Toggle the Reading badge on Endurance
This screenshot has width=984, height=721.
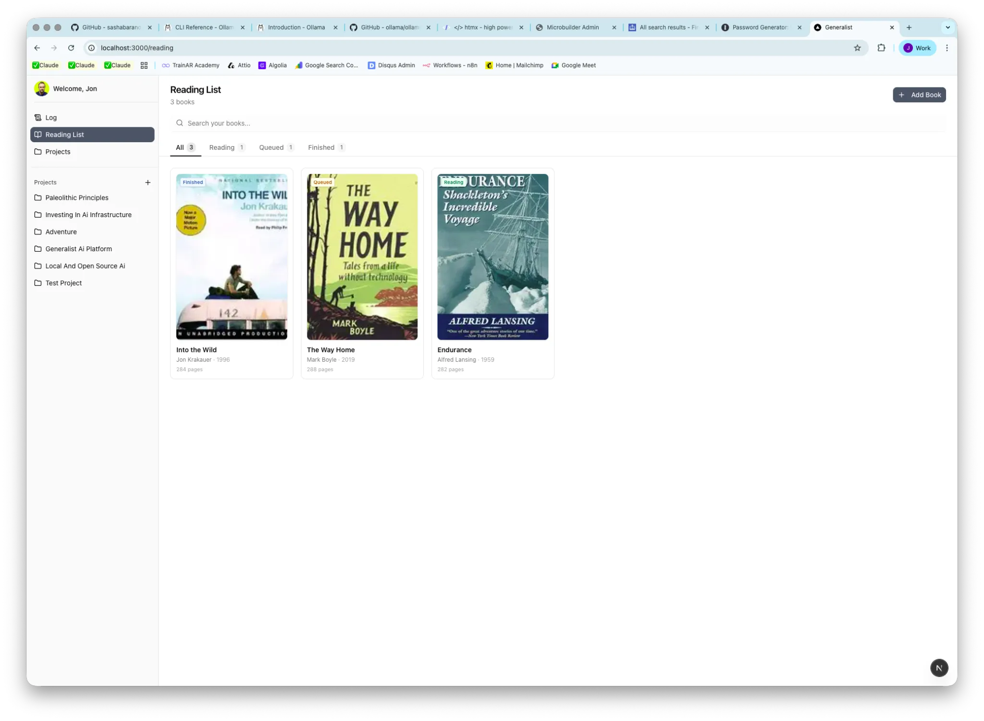click(x=453, y=182)
